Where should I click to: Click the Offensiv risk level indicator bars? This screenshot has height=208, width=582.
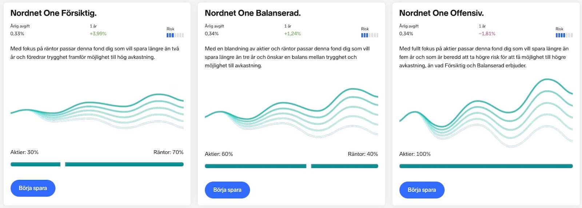click(564, 35)
